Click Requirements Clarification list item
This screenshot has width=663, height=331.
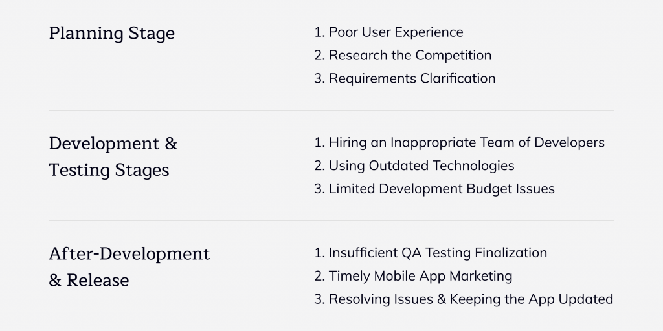405,78
